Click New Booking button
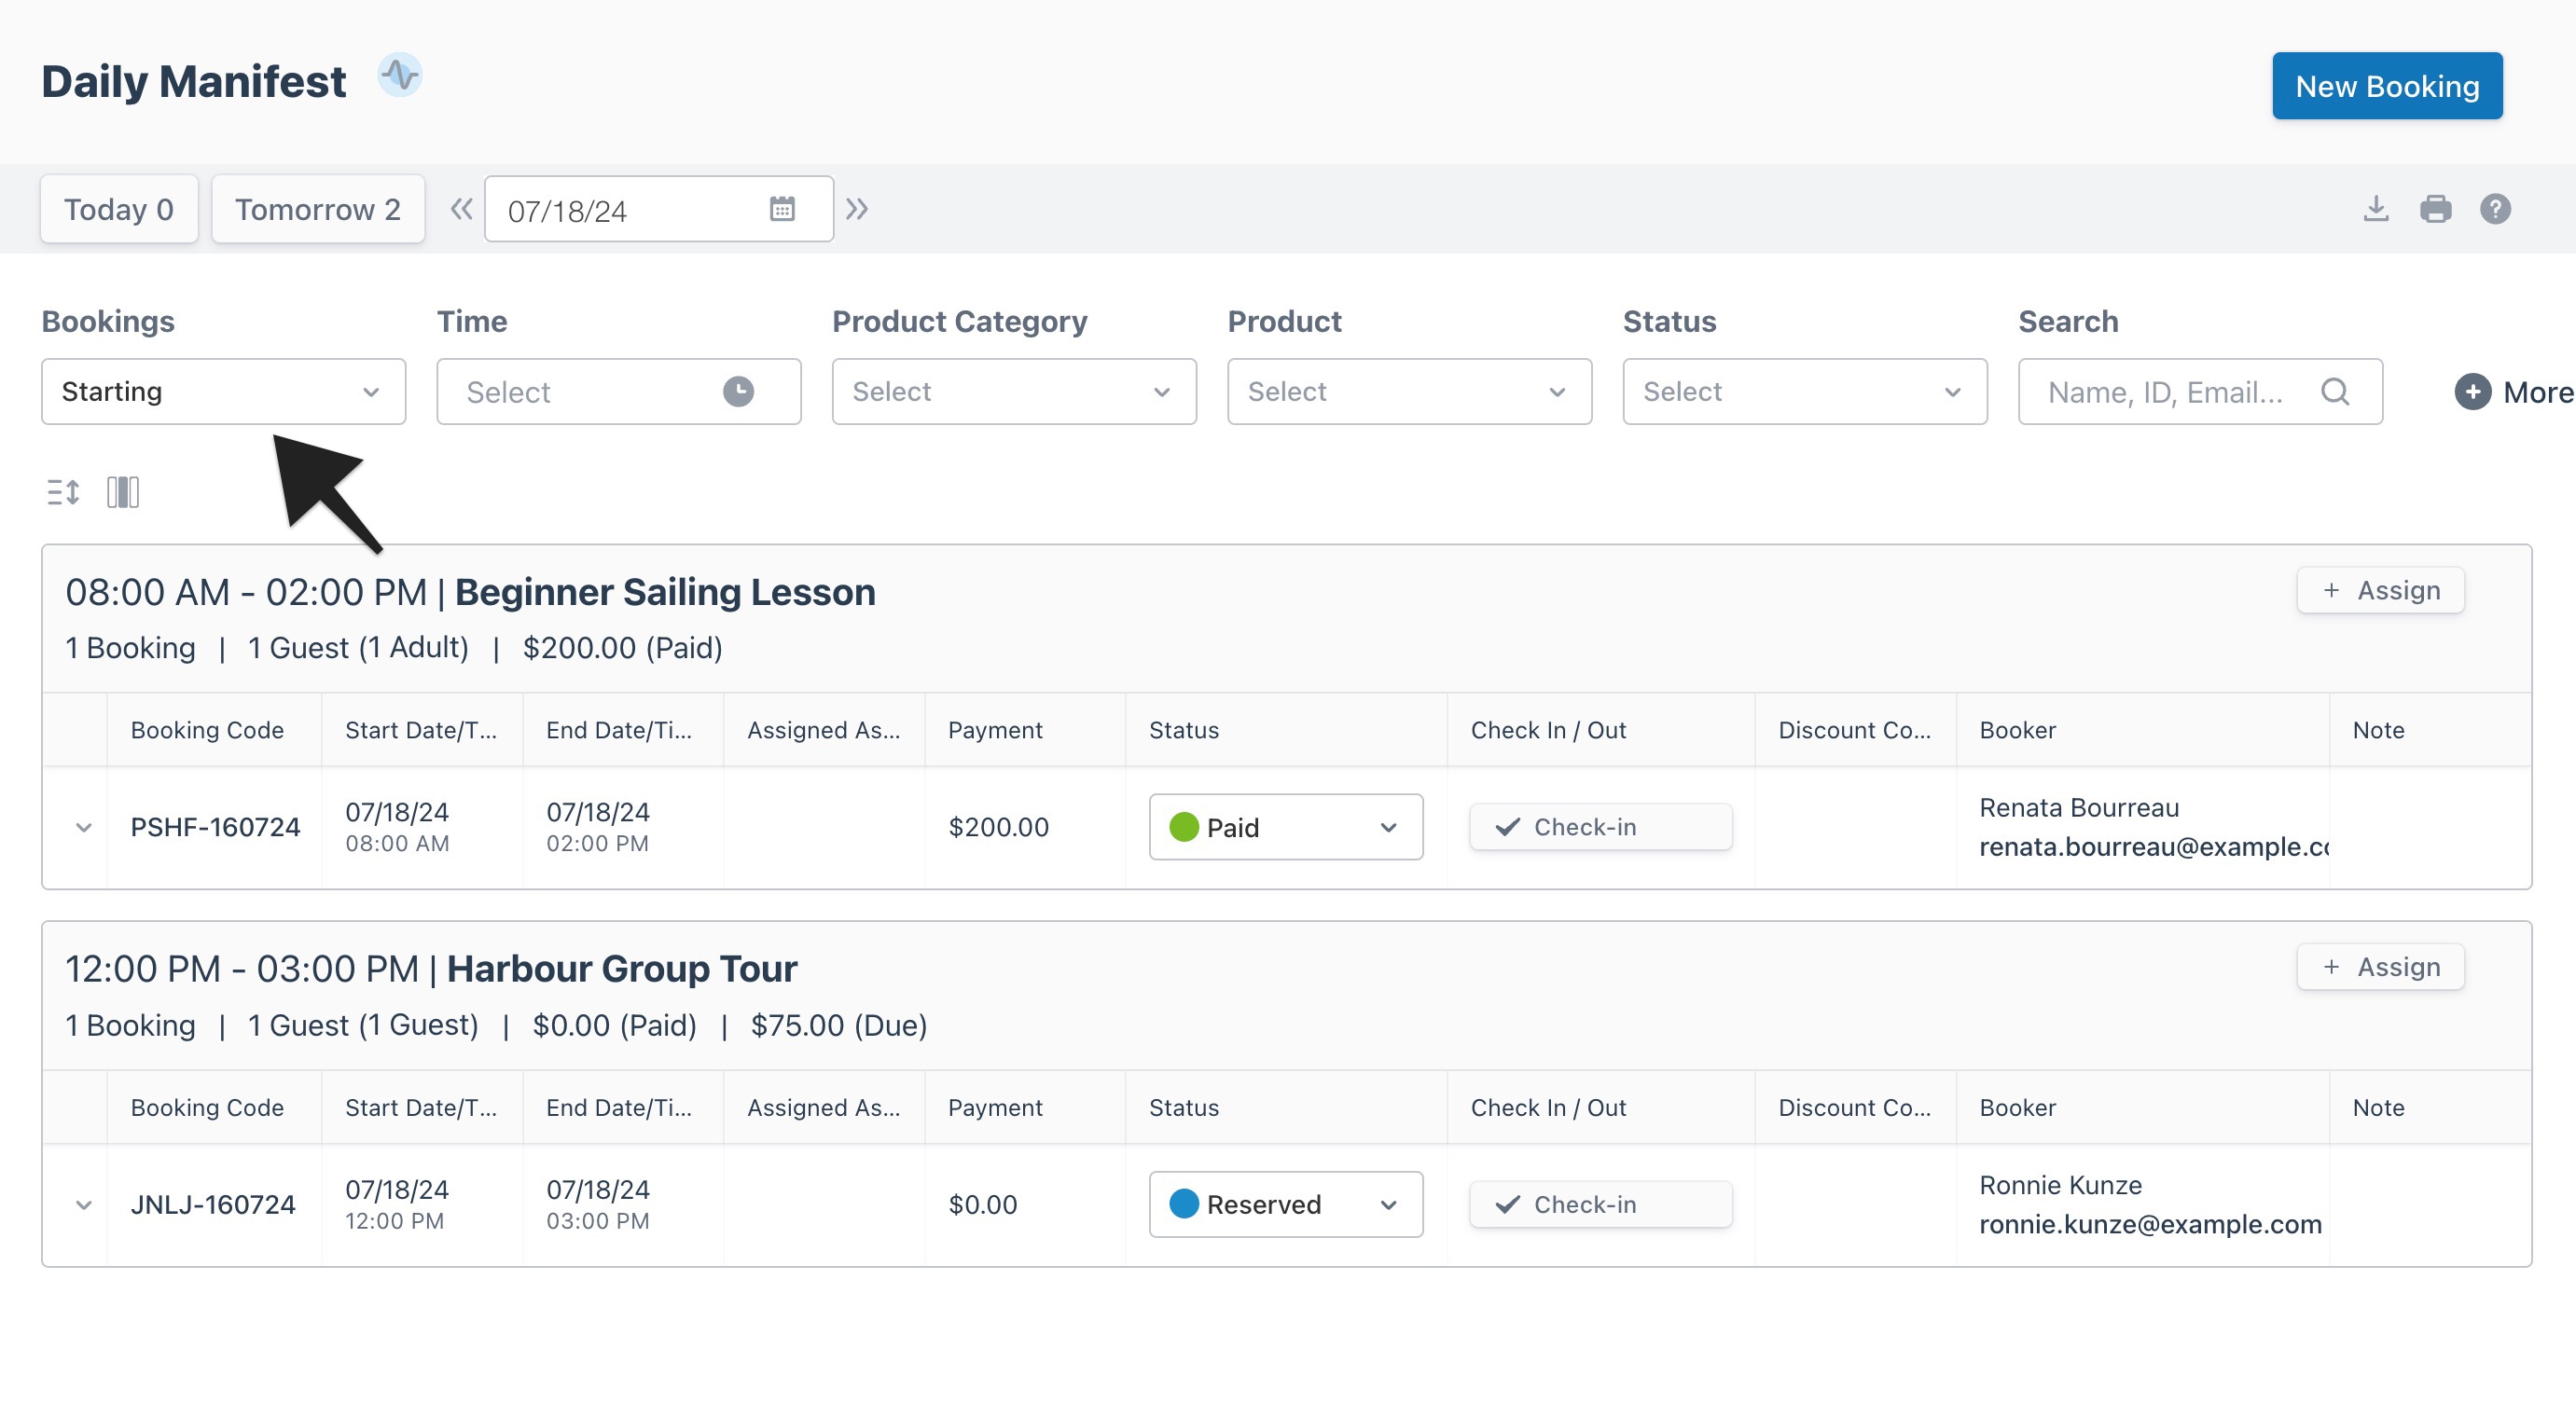Image resolution: width=2576 pixels, height=1417 pixels. [x=2387, y=86]
